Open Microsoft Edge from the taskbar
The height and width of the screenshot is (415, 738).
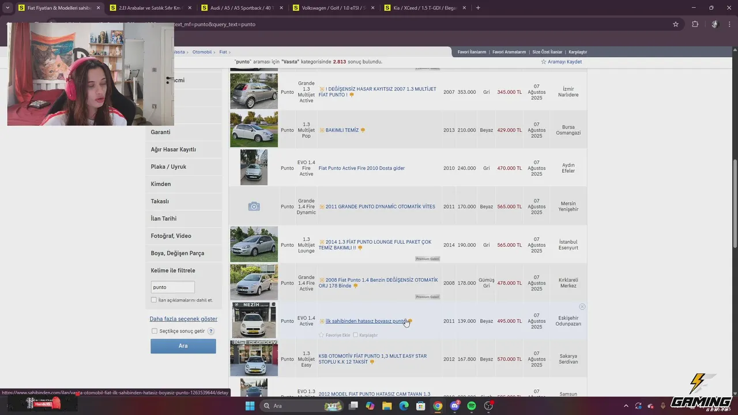404,406
